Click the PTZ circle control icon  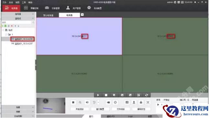click(115, 102)
